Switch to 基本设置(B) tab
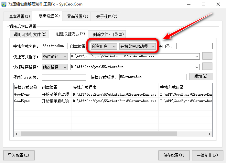This screenshot has width=226, height=163. [x=18, y=16]
